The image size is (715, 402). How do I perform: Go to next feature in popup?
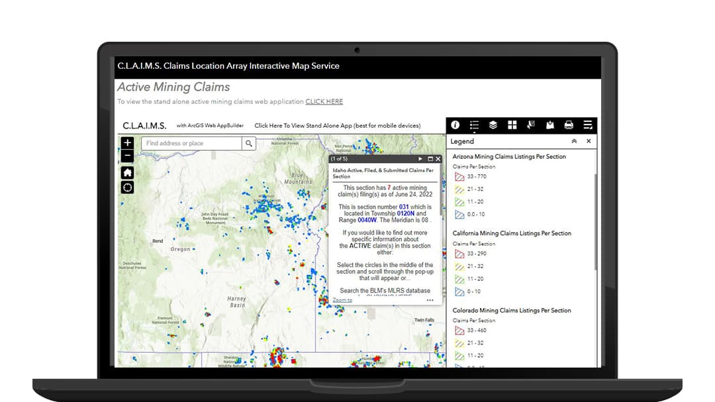[x=420, y=159]
